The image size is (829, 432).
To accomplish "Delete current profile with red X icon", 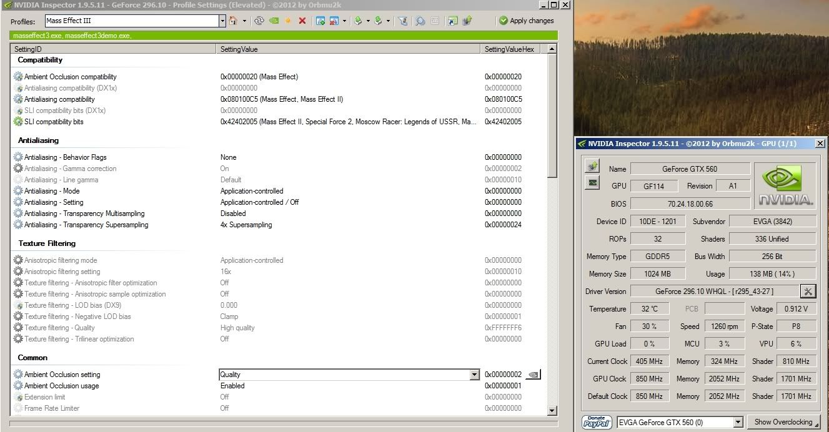I will click(302, 21).
